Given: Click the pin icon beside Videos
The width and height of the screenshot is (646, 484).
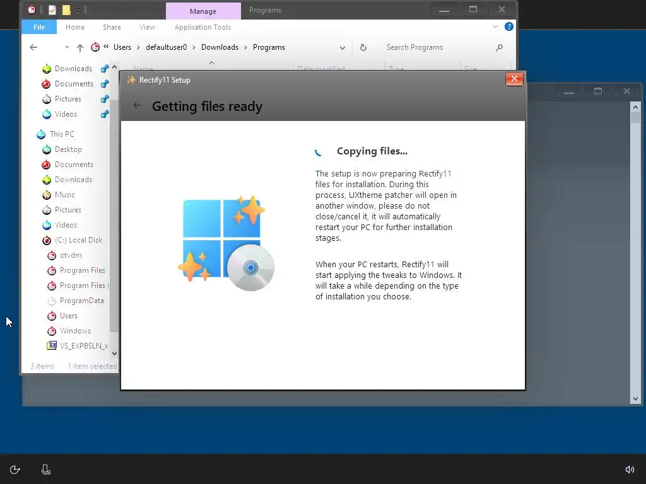Looking at the screenshot, I should [105, 114].
